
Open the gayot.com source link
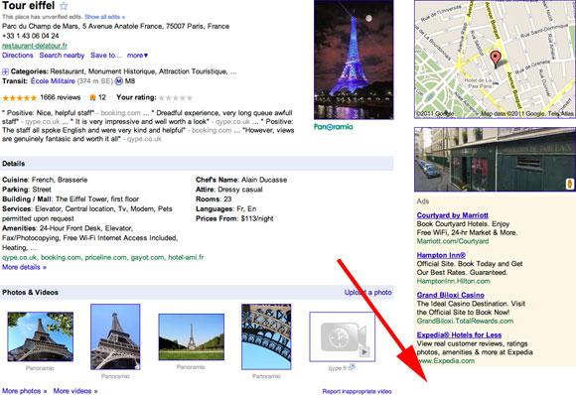tap(148, 258)
